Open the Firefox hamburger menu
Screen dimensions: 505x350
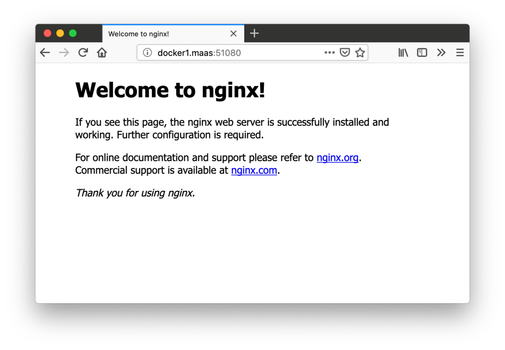[x=460, y=53]
